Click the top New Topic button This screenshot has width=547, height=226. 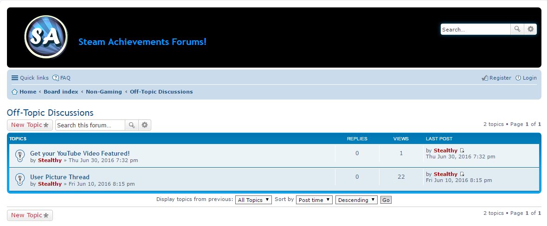30,125
